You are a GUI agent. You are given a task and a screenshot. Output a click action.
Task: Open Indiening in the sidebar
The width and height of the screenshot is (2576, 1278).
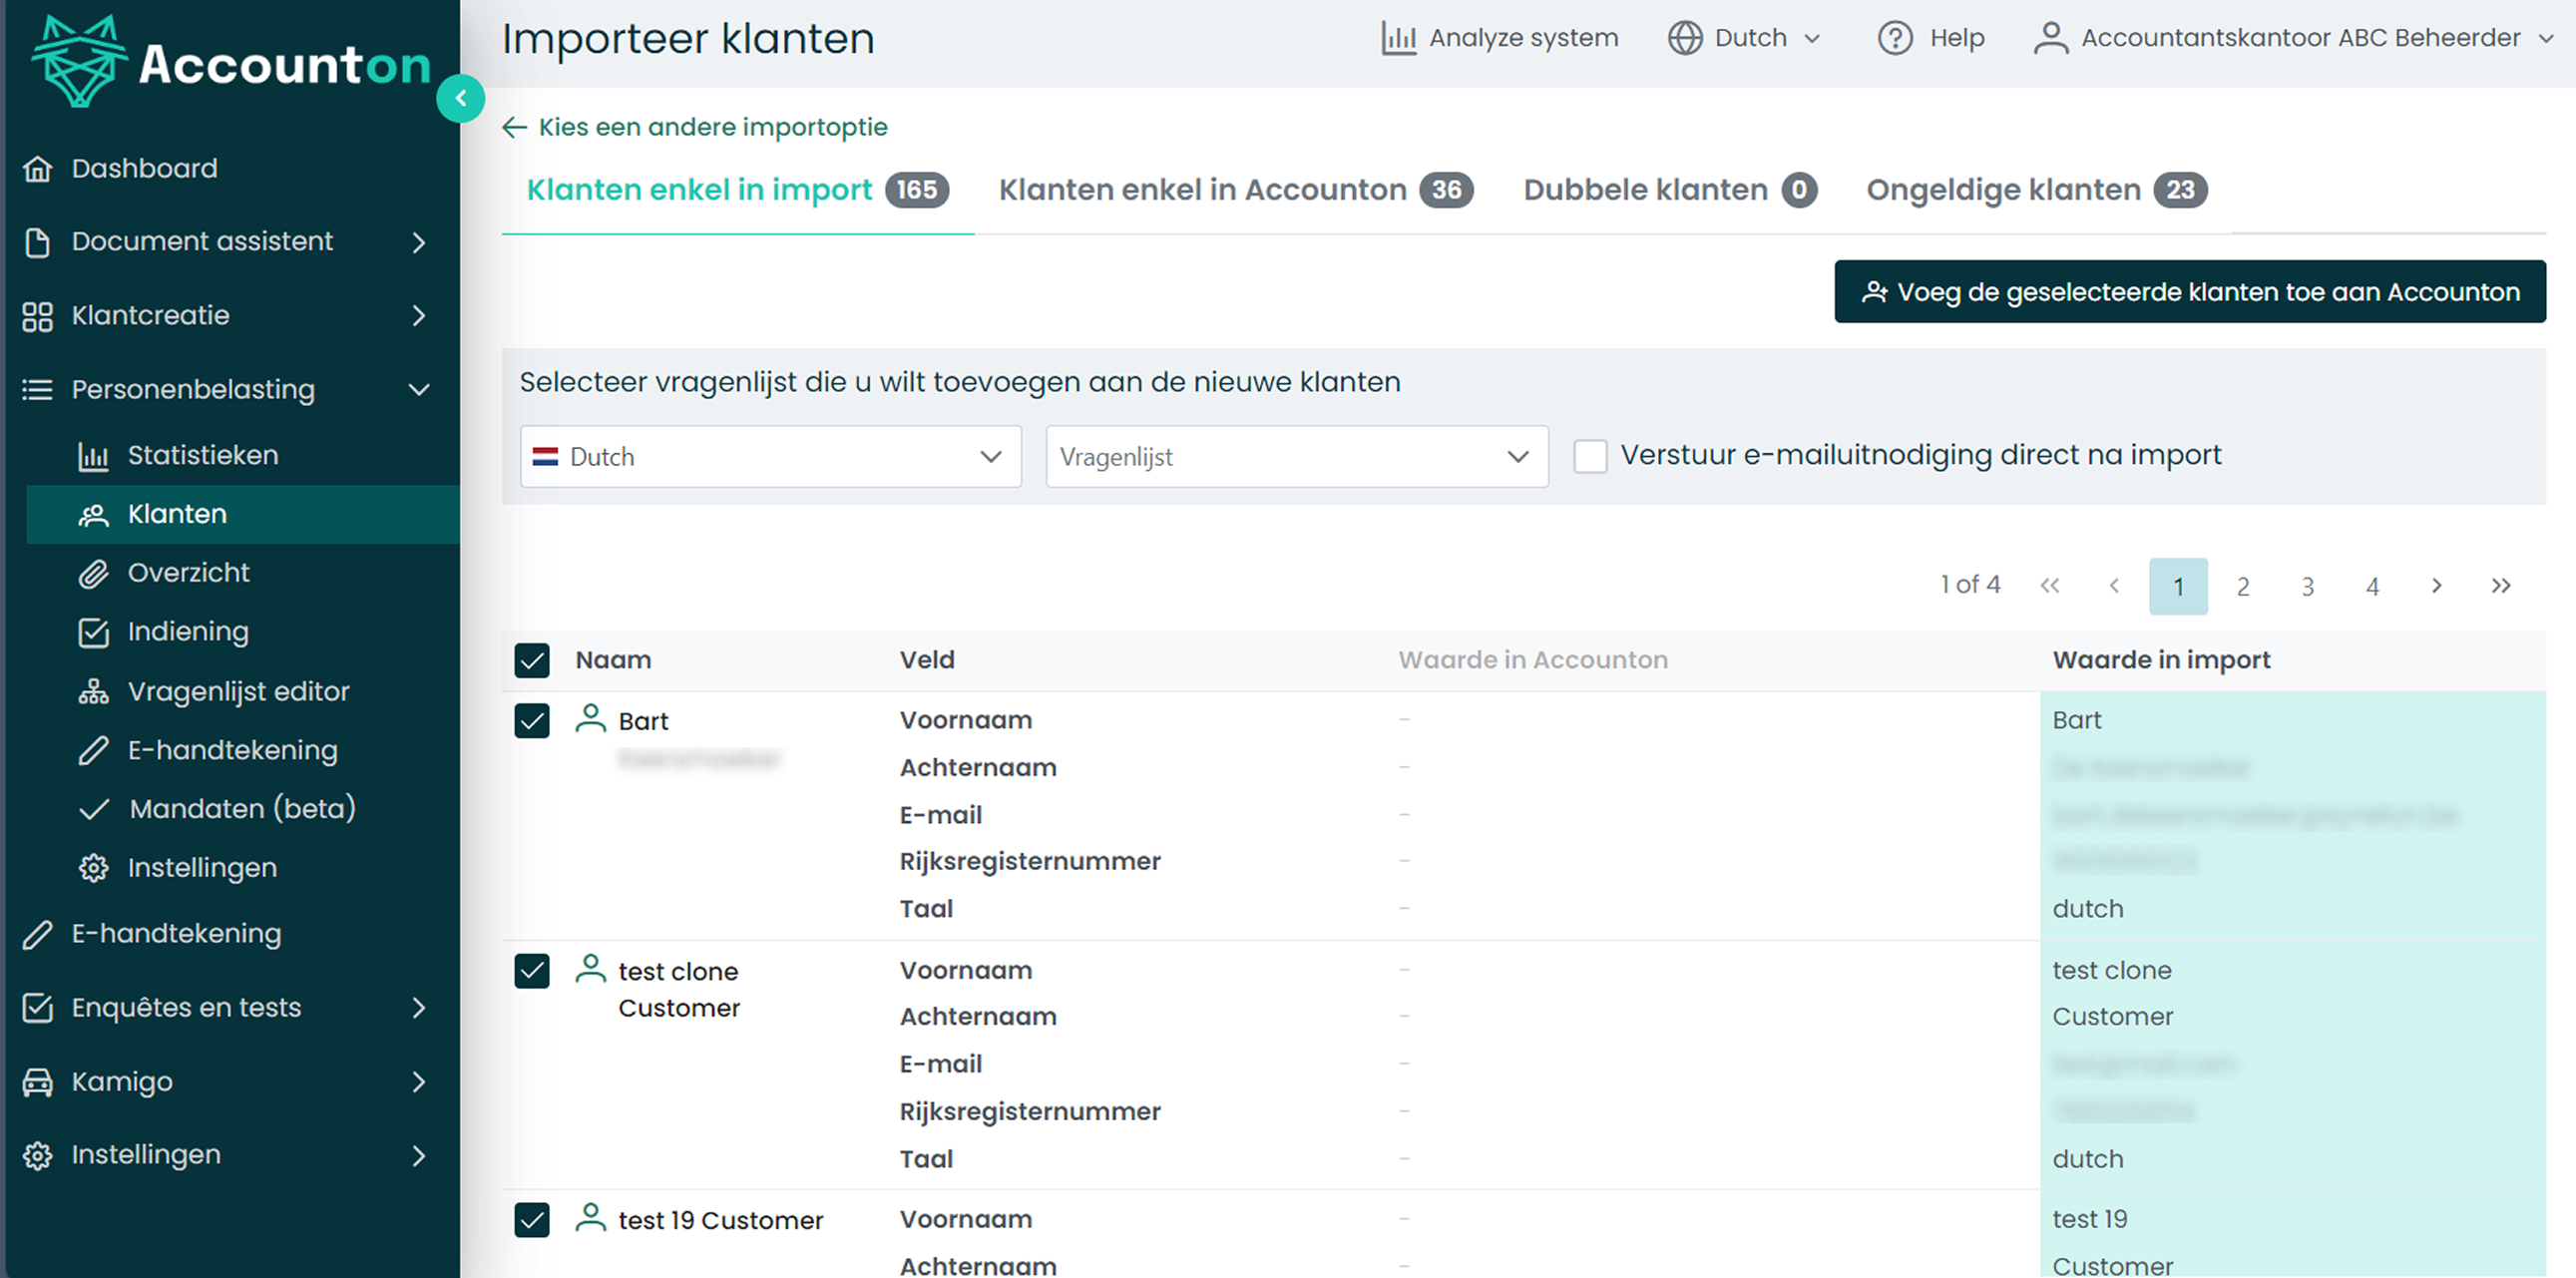point(188,632)
